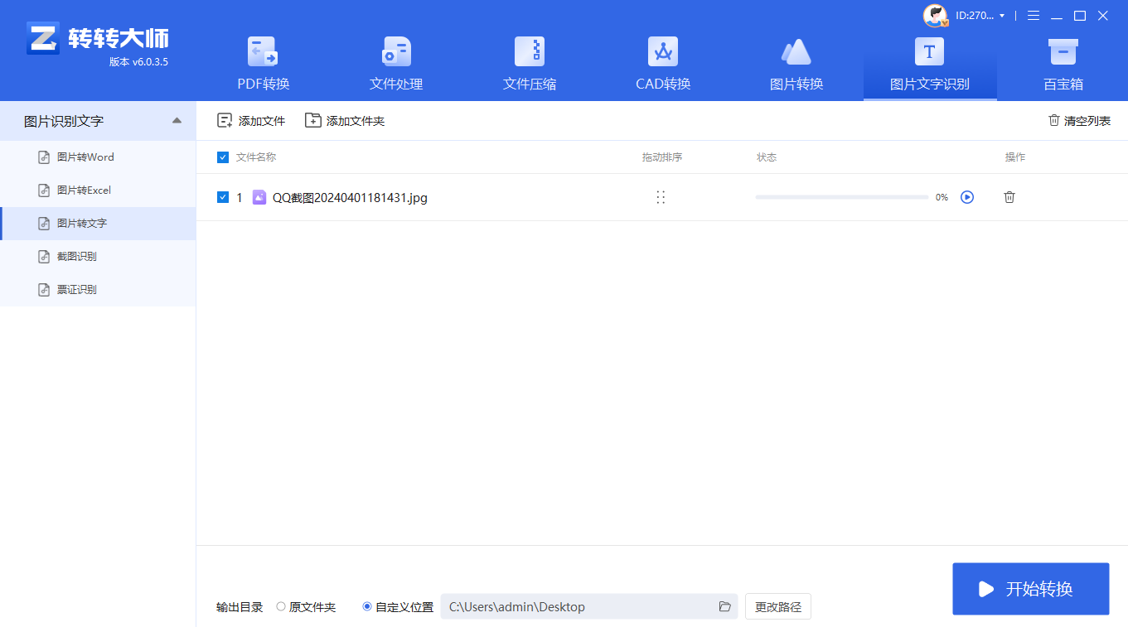Viewport: 1128px width, 627px height.
Task: Open the hamburger main menu icon
Action: (x=1034, y=16)
